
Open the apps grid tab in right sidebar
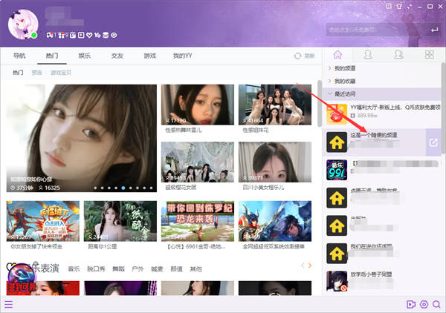tap(429, 54)
